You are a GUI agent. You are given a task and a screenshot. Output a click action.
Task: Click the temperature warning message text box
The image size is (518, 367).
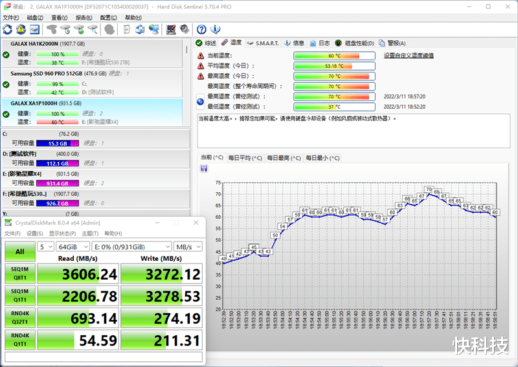[354, 131]
